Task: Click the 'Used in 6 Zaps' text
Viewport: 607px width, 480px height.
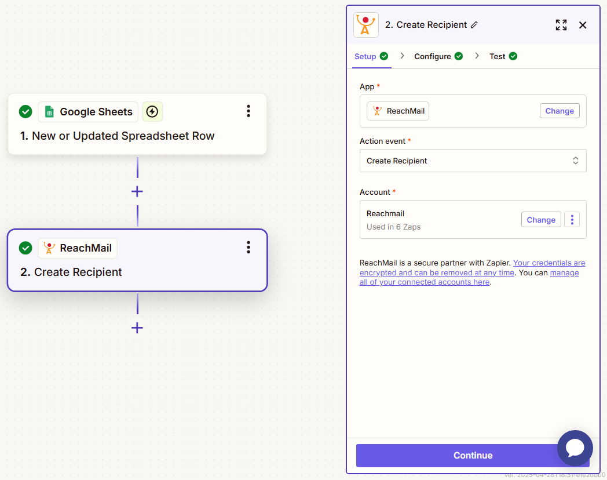Action: point(393,227)
